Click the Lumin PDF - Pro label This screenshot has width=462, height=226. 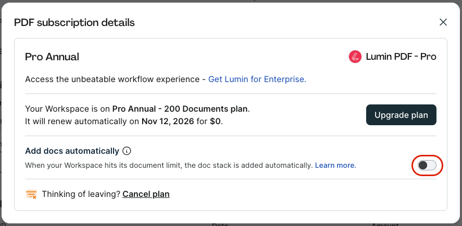[x=401, y=57]
